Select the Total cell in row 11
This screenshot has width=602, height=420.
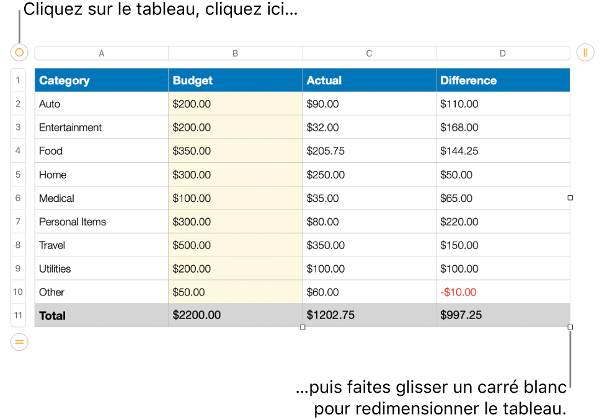101,315
